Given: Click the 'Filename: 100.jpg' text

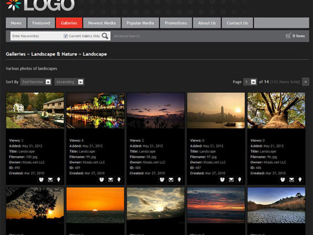Looking at the screenshot, I should click(x=23, y=157).
